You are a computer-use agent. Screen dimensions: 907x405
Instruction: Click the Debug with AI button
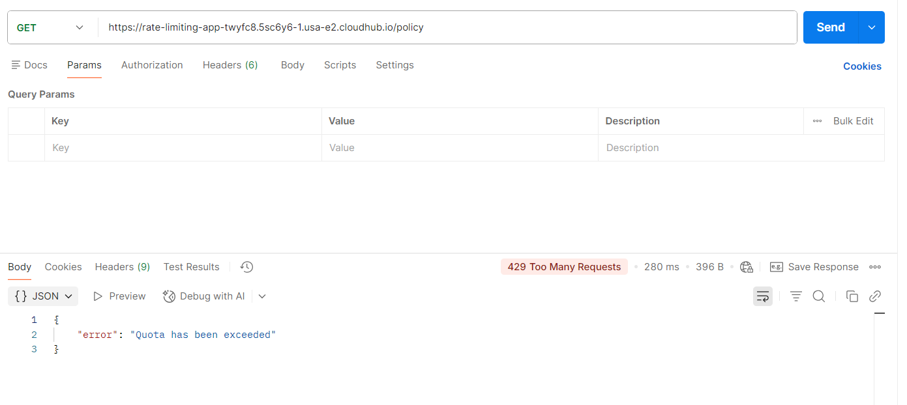coord(204,296)
